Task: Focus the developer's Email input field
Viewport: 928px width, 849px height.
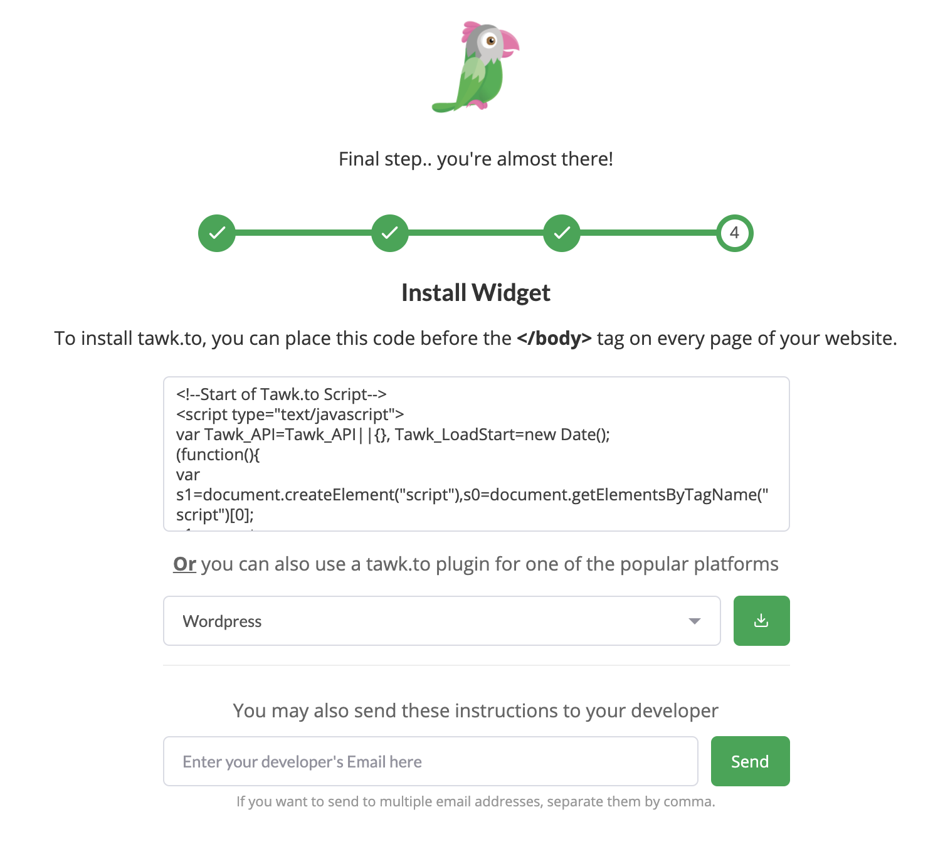Action: coord(430,761)
